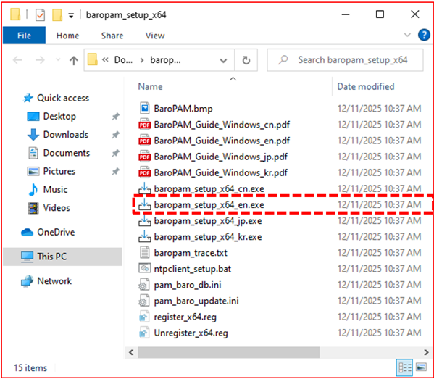Select pam_baro_db.ini settings file icon

coord(144,285)
